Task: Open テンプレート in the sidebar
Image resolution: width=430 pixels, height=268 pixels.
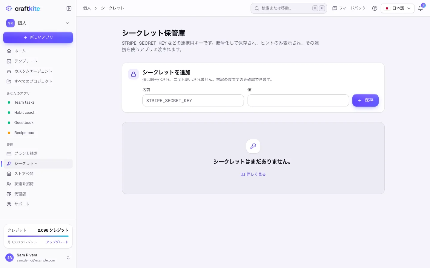Action: (x=38, y=61)
